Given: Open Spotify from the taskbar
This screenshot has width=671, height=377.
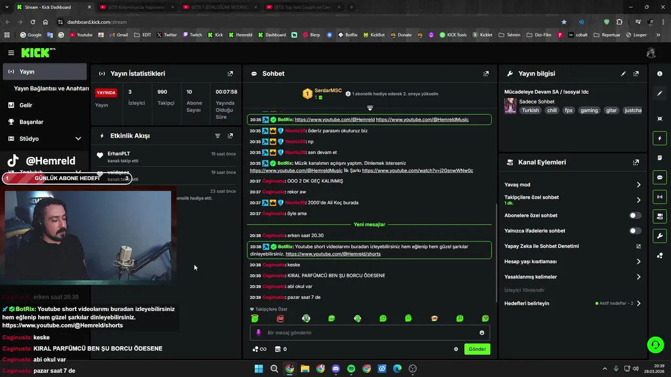Looking at the screenshot, I should coord(351,369).
